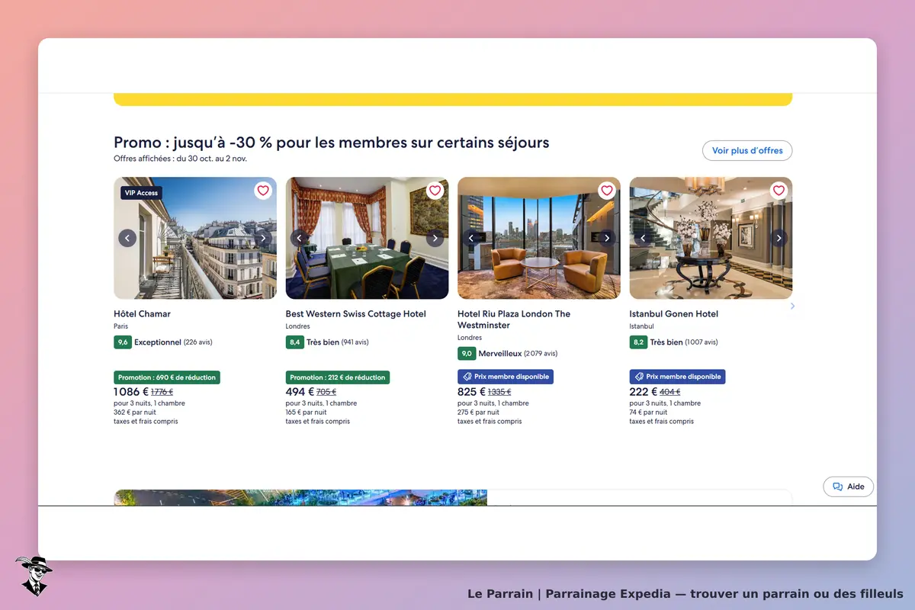Show next Istanbul Gonen Hotel photo
Image resolution: width=915 pixels, height=610 pixels.
click(779, 238)
